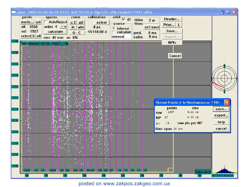Click export... in the Normal Points dialog

coord(221,115)
